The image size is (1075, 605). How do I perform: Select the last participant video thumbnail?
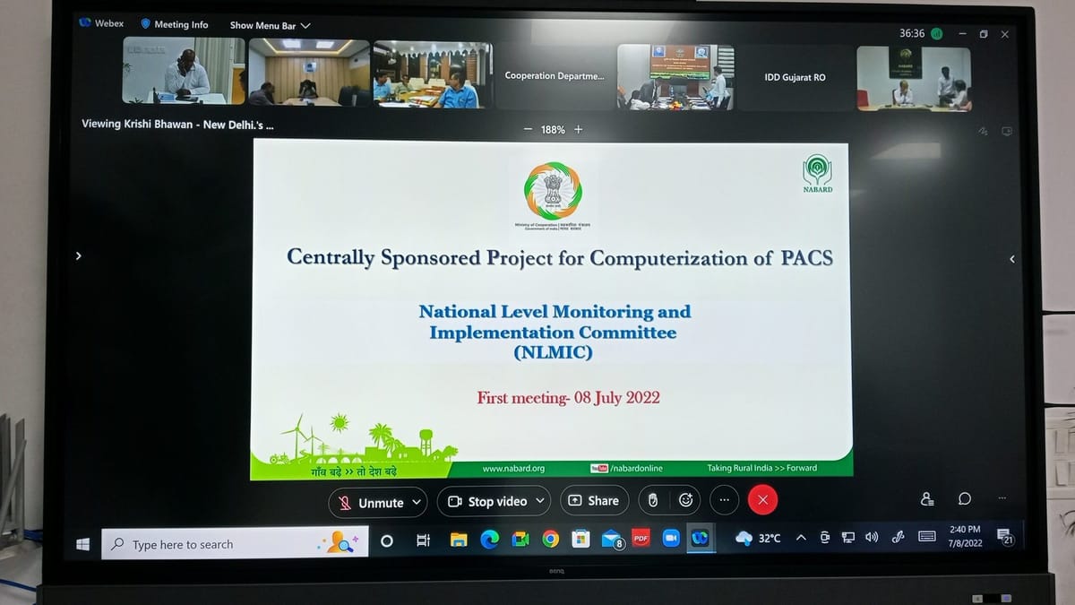pos(914,79)
